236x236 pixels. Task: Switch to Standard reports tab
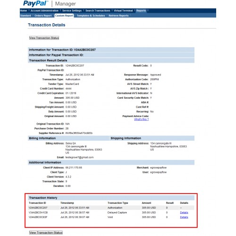pos(25,16)
